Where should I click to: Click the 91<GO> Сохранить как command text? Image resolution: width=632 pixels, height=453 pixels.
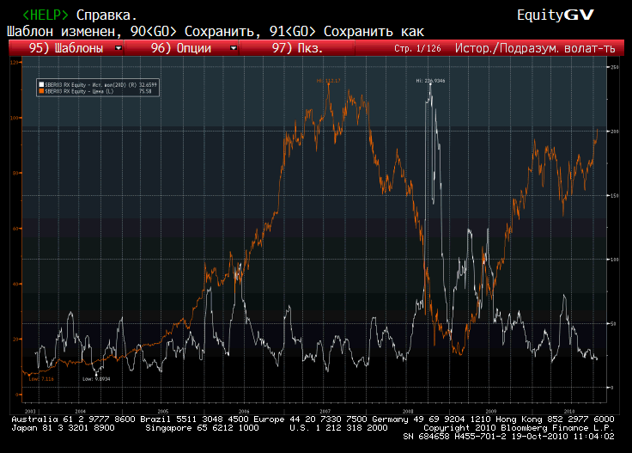347,32
